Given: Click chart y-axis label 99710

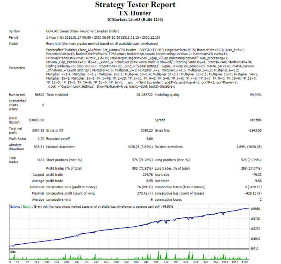Looking at the screenshot, I should tap(255, 249).
